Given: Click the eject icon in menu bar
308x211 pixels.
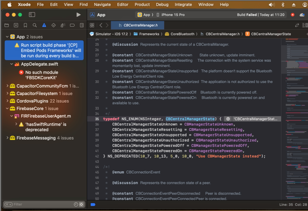Looking at the screenshot, I should point(294,5).
